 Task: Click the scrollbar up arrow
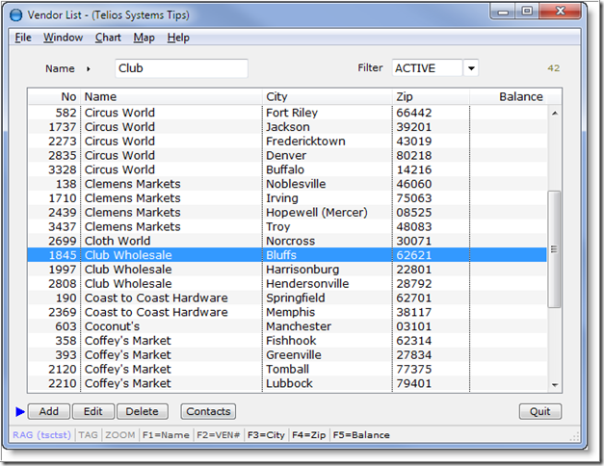tap(554, 113)
